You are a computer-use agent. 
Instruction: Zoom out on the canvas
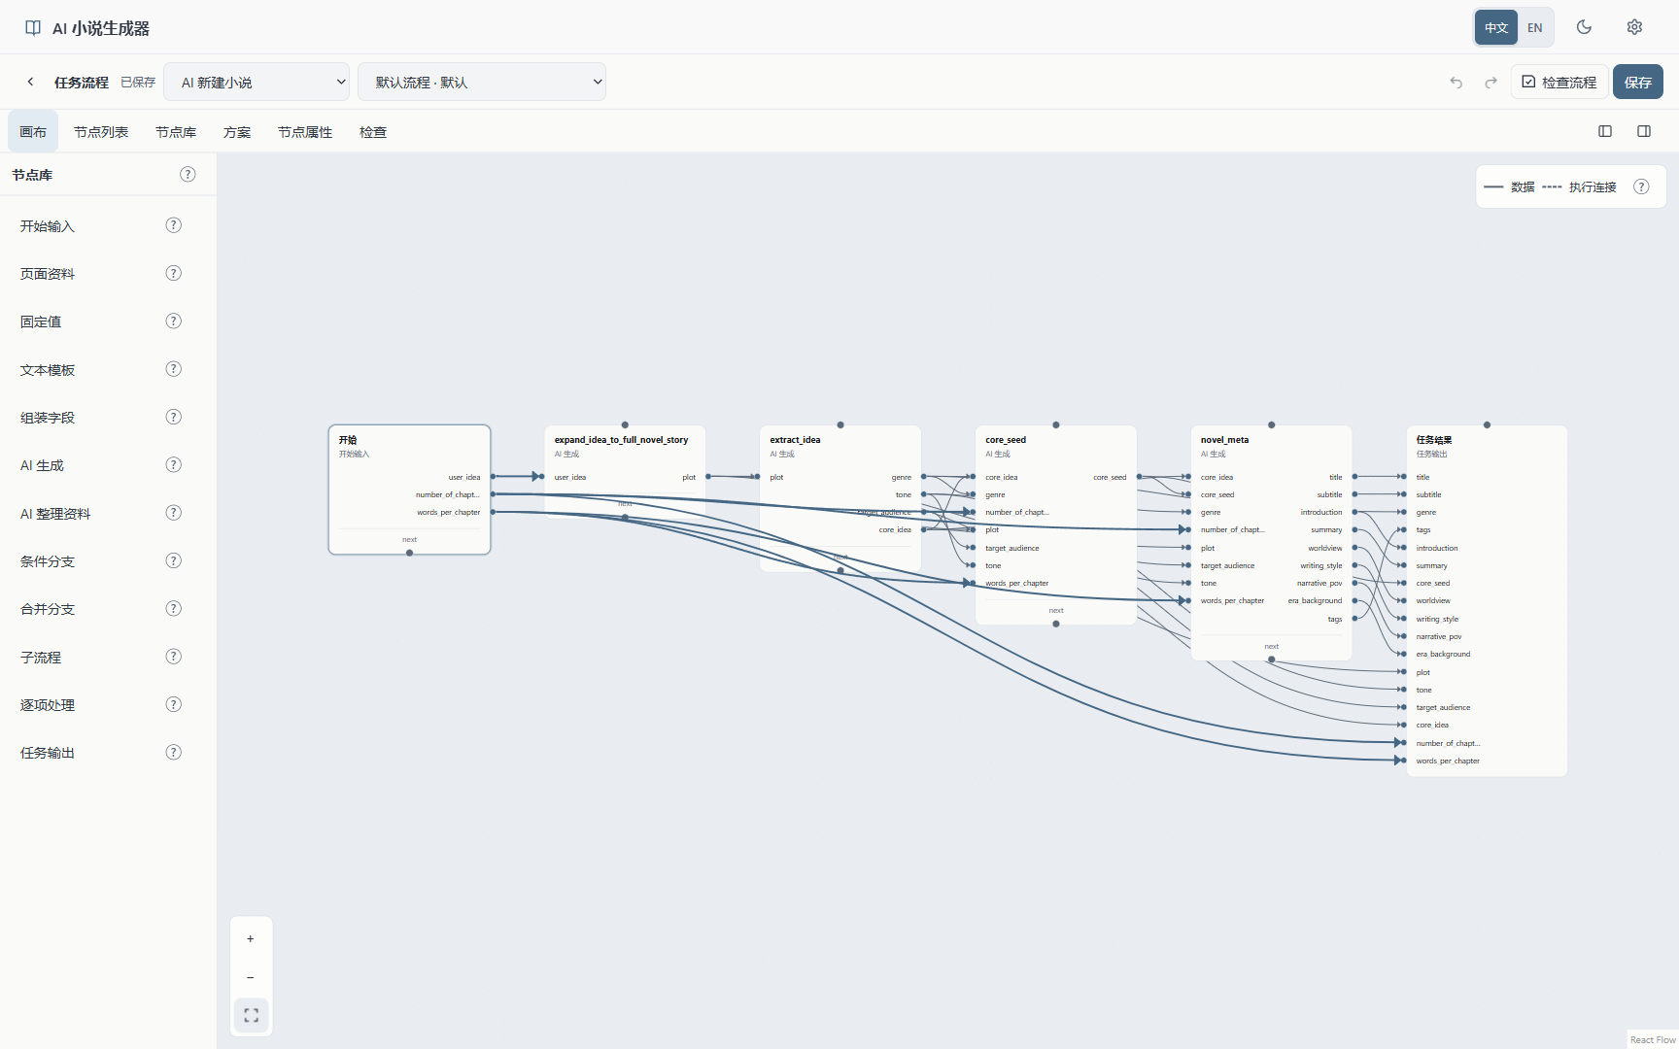(x=251, y=977)
